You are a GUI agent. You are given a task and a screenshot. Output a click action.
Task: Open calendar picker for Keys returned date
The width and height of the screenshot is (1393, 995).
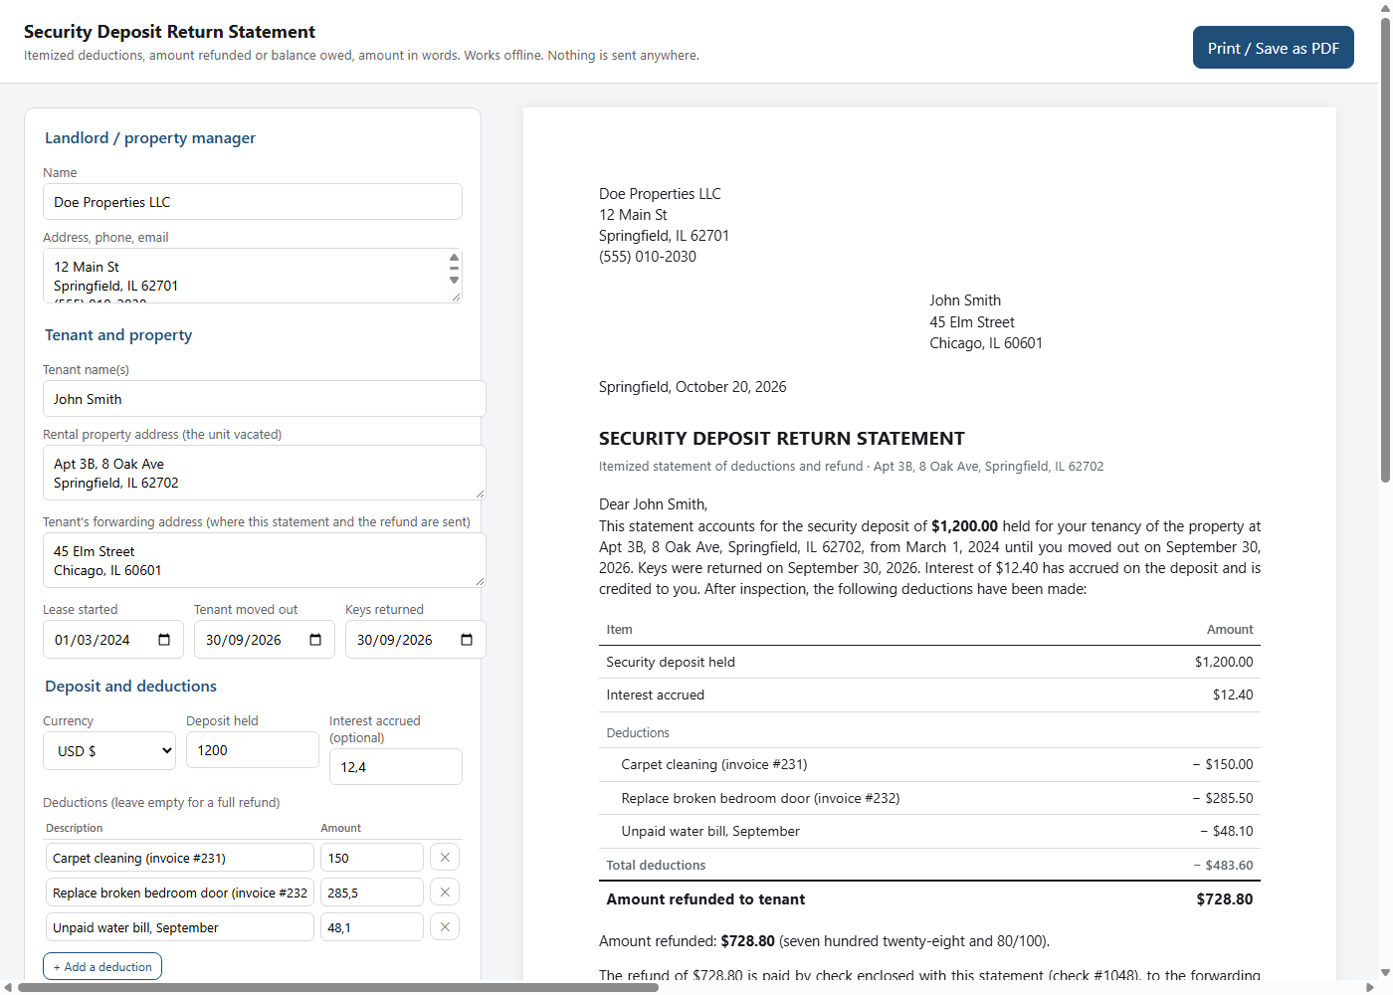click(467, 640)
